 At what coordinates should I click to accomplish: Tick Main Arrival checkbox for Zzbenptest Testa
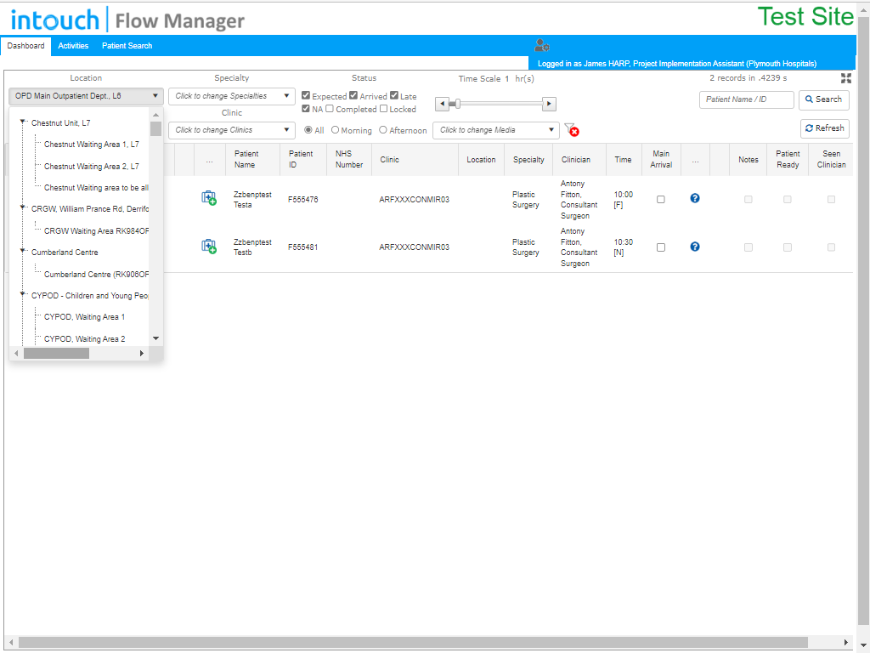661,199
